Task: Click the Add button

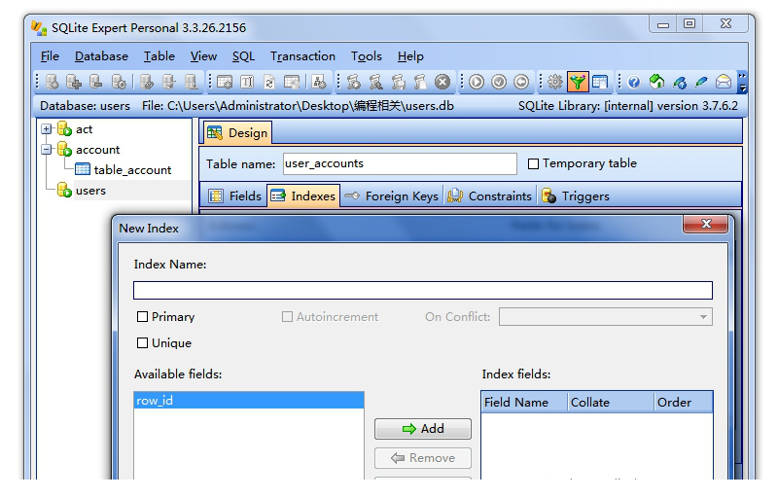Action: click(x=423, y=429)
